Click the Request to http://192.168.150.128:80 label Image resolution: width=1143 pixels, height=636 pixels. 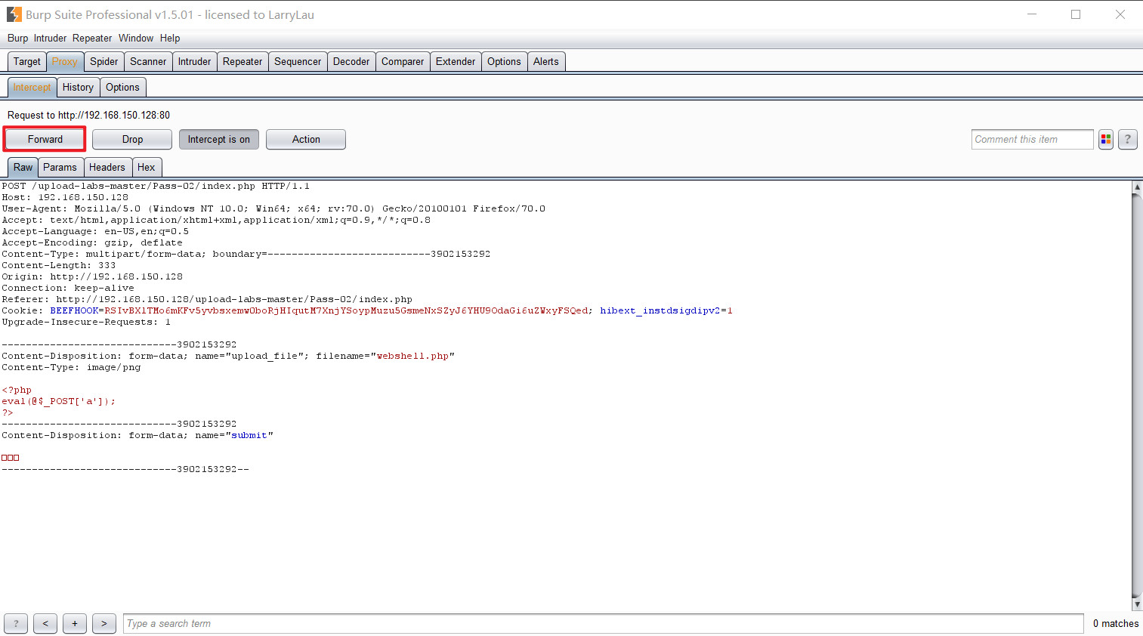point(88,116)
